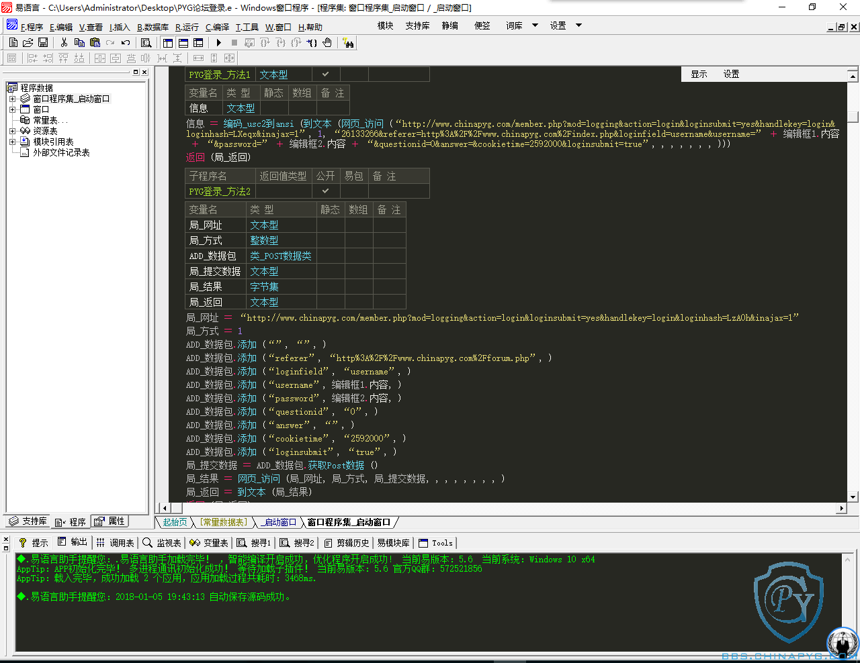Viewport: 860px width, 663px height.
Task: Click the 模块 button in top bar
Action: coord(386,25)
